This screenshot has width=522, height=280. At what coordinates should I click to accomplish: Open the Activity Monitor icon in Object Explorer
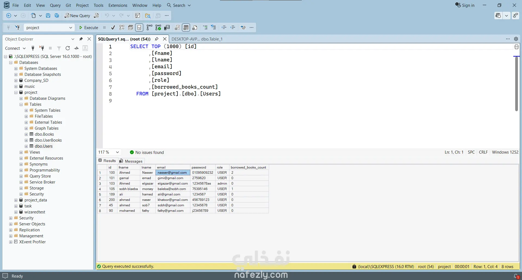point(76,48)
